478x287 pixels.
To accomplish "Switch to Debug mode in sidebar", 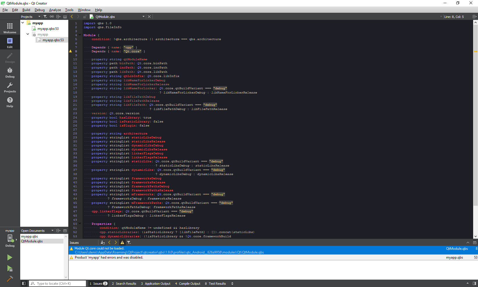I will point(10,72).
